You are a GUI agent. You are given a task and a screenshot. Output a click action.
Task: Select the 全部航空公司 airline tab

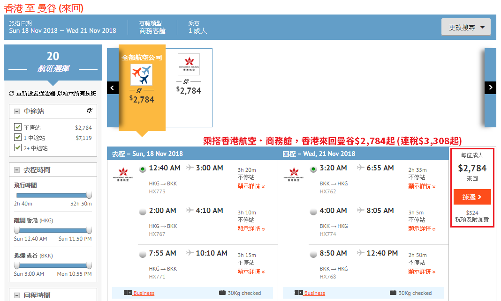pyautogui.click(x=142, y=88)
